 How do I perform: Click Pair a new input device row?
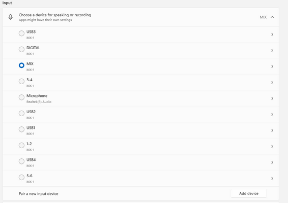pyautogui.click(x=141, y=193)
